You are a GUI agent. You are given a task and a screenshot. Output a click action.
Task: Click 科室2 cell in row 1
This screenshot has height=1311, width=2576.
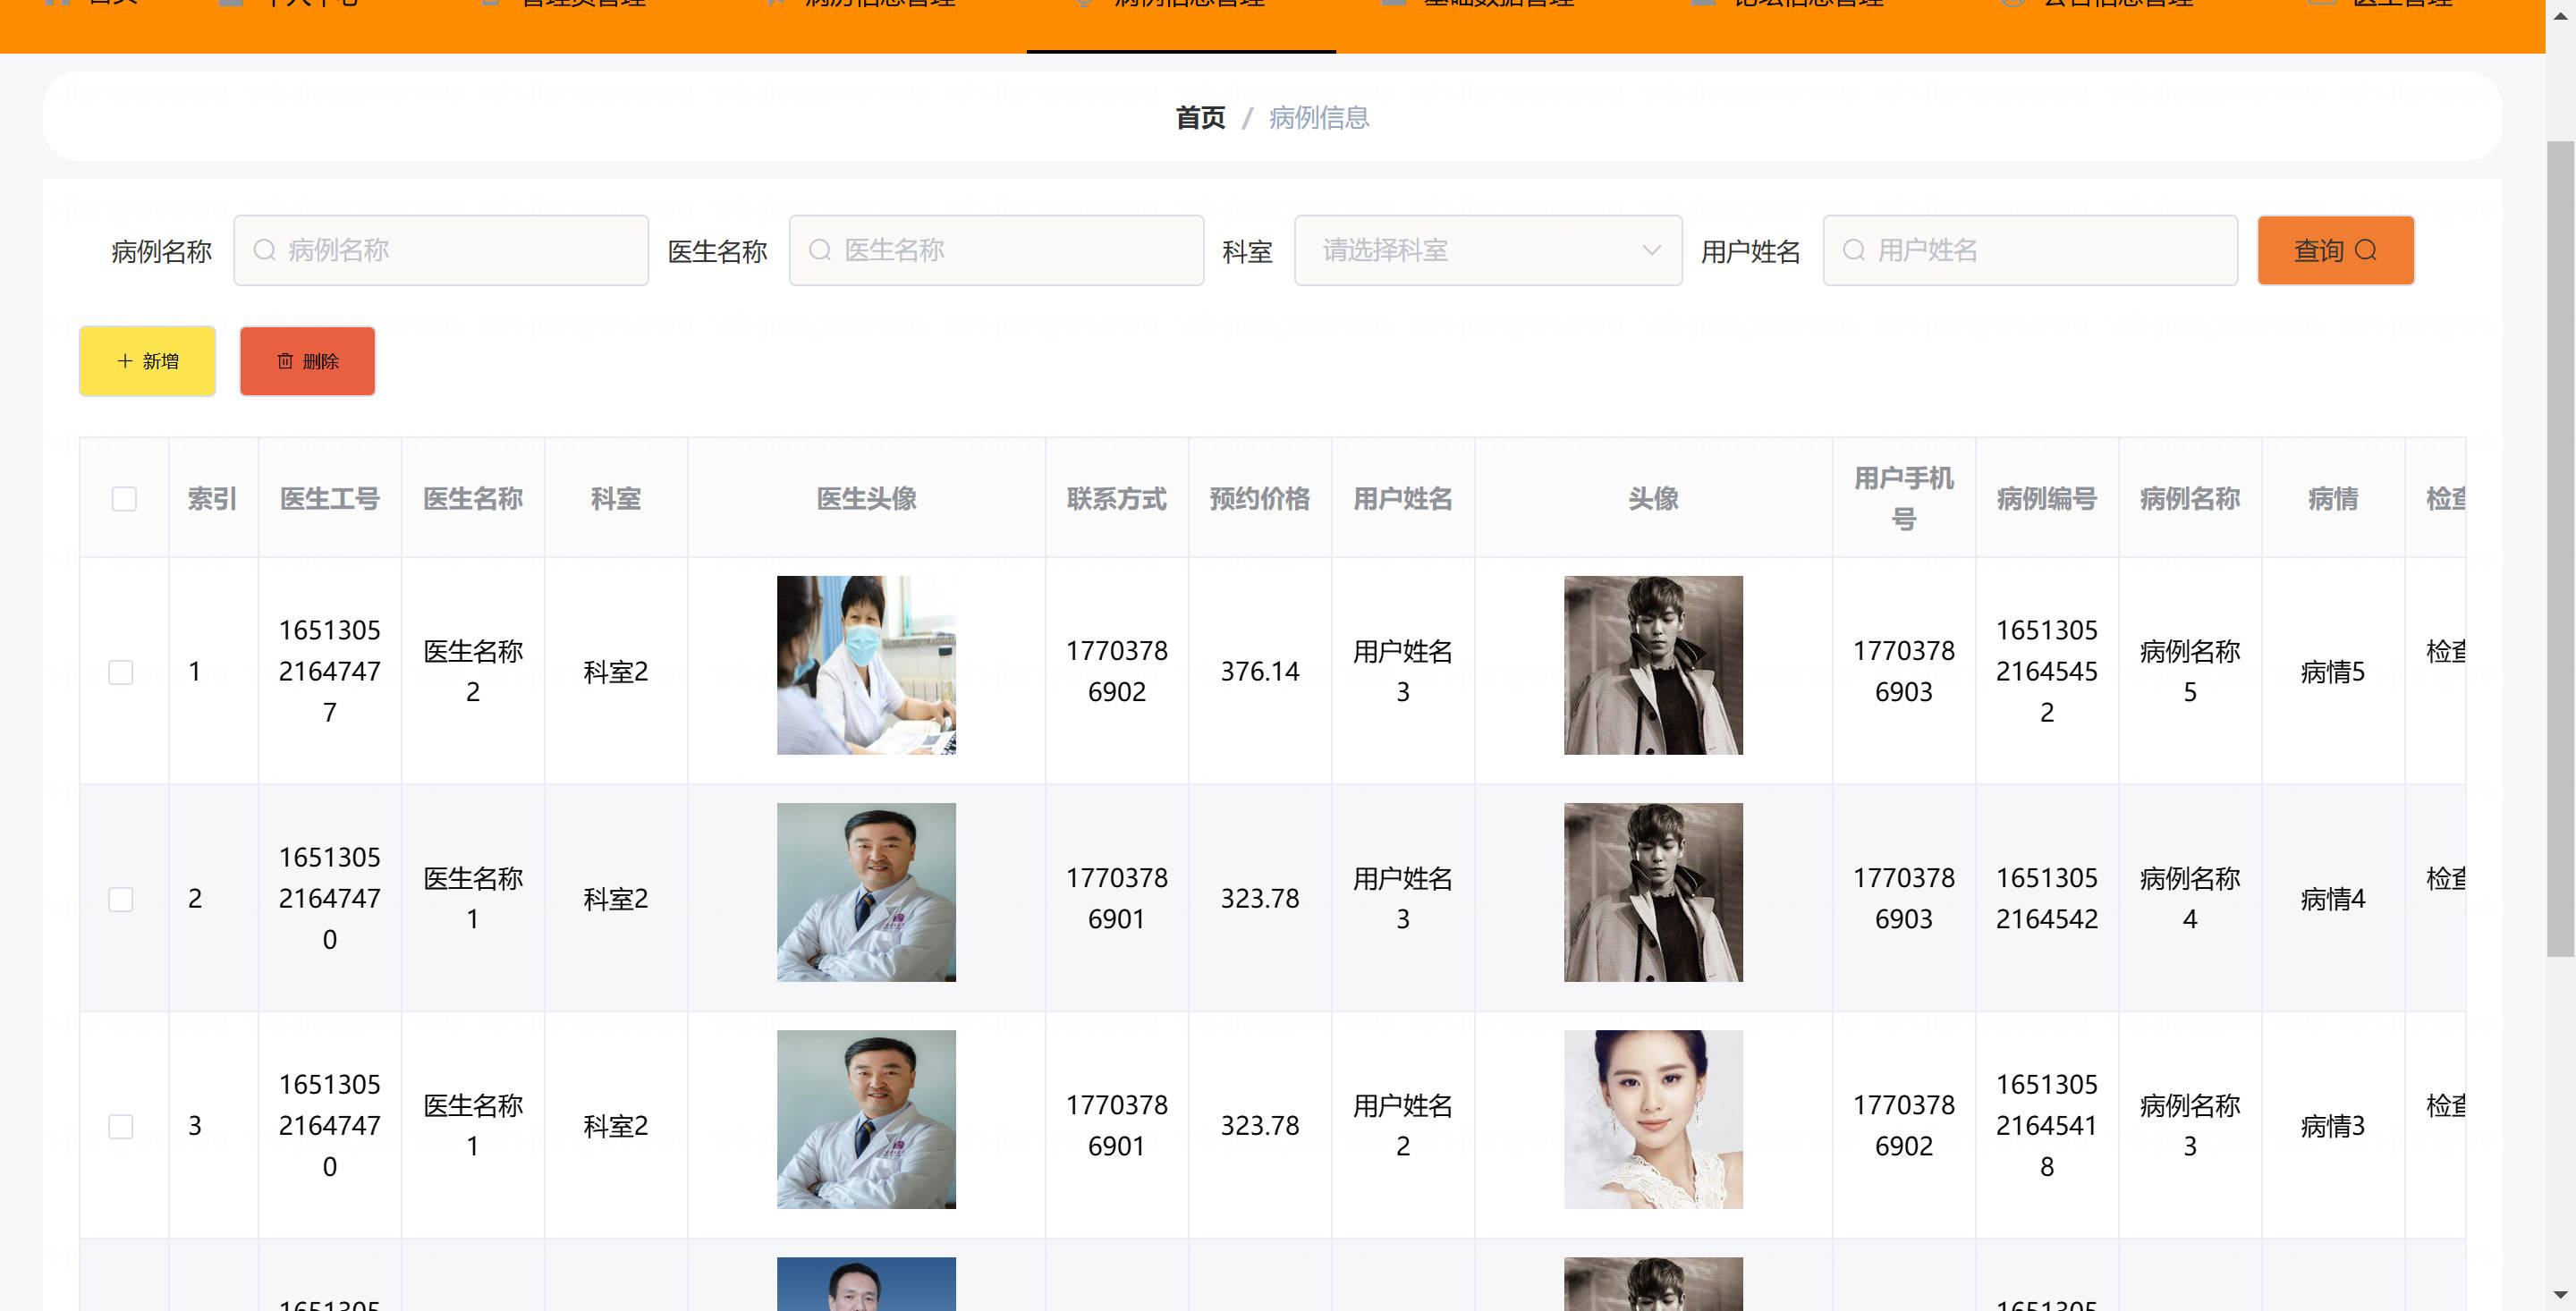pyautogui.click(x=616, y=671)
